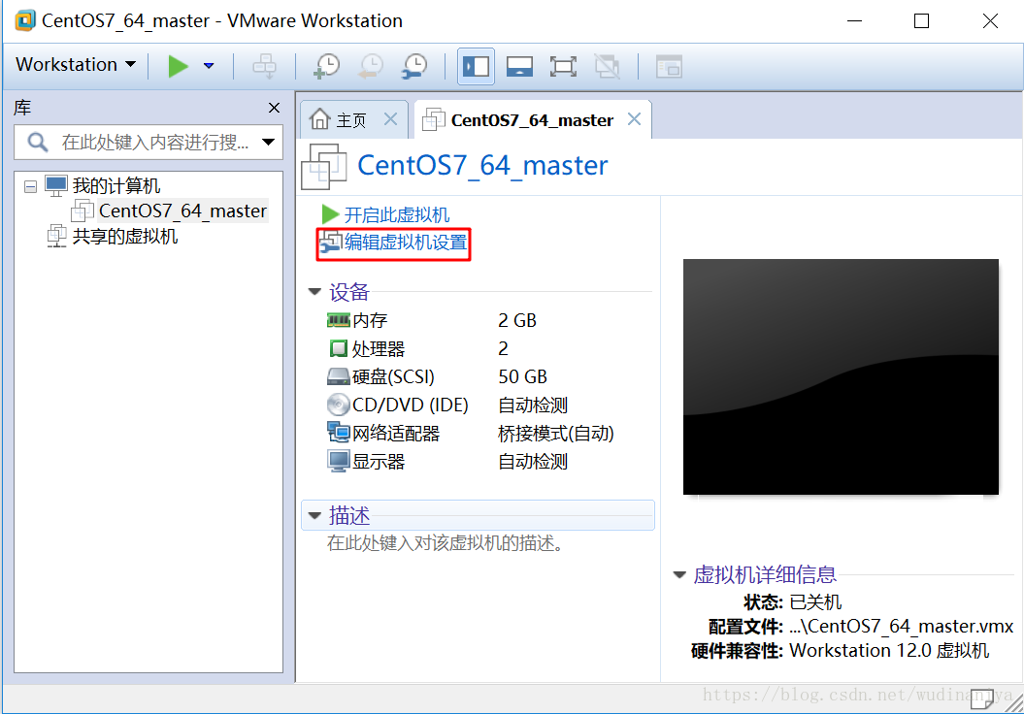
Task: Click the large VM icon beside title
Action: pyautogui.click(x=324, y=167)
